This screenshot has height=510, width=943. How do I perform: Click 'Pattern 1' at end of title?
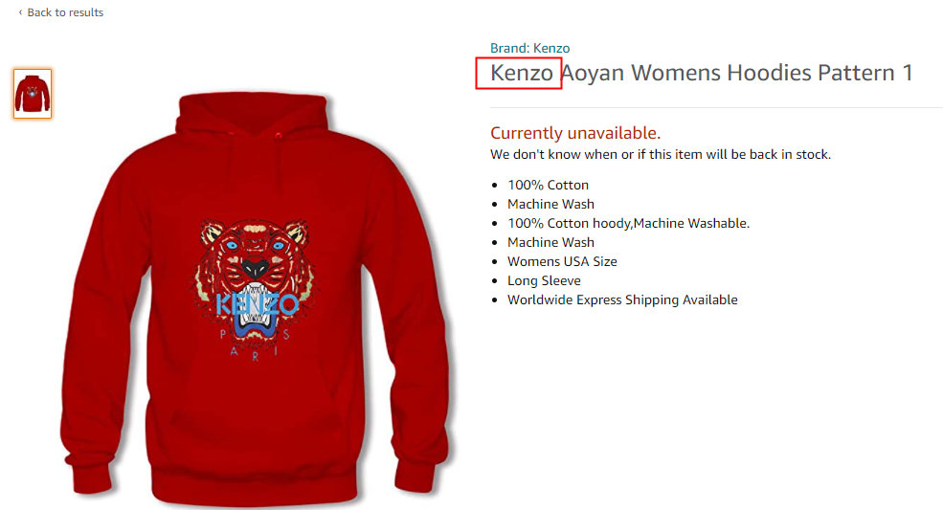coord(865,73)
